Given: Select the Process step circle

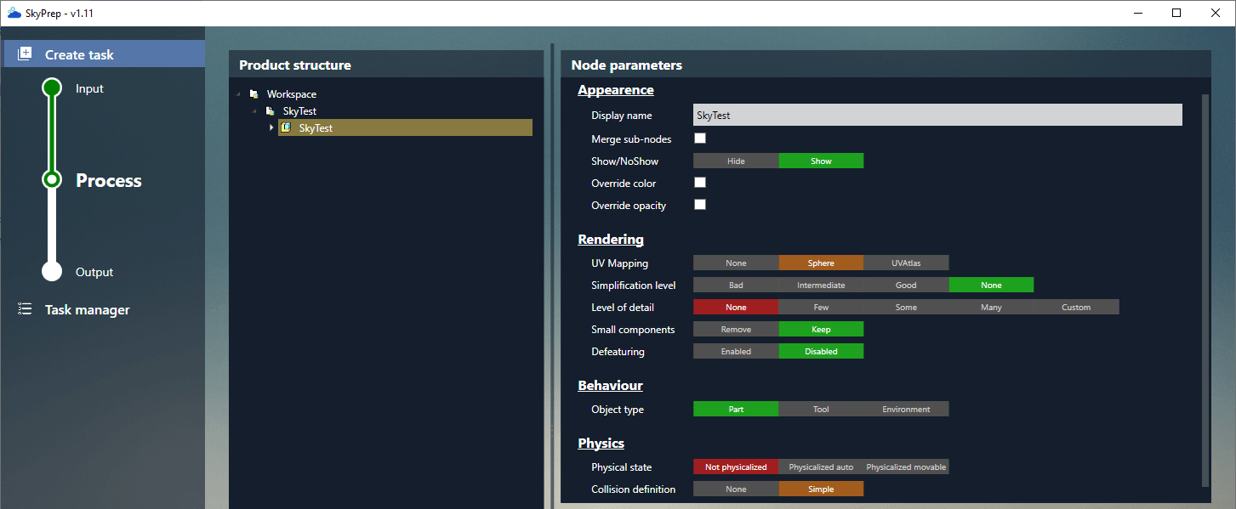Looking at the screenshot, I should (52, 179).
